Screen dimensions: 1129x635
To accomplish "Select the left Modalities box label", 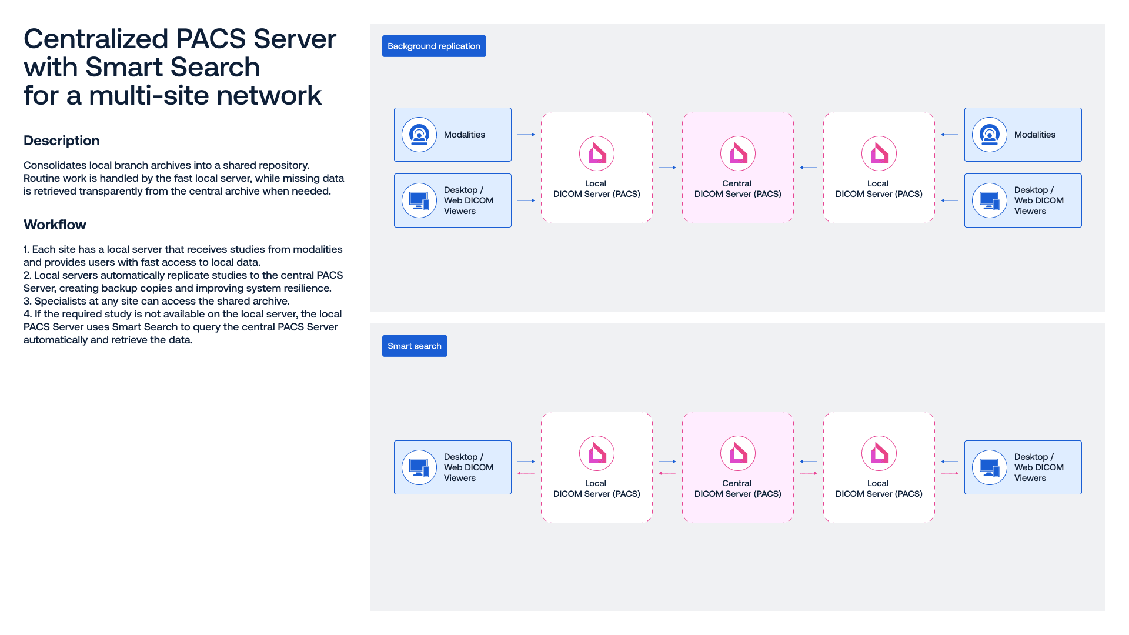I will click(x=465, y=135).
